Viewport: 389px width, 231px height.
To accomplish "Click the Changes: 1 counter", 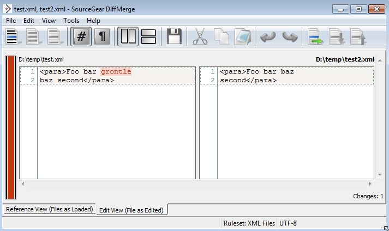I will click(x=368, y=196).
